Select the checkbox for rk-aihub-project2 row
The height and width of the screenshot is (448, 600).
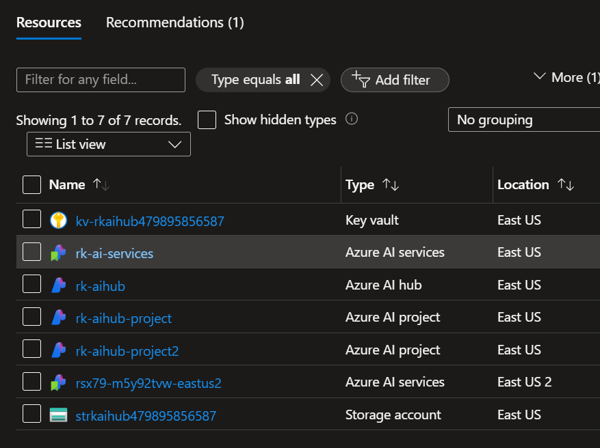(31, 350)
